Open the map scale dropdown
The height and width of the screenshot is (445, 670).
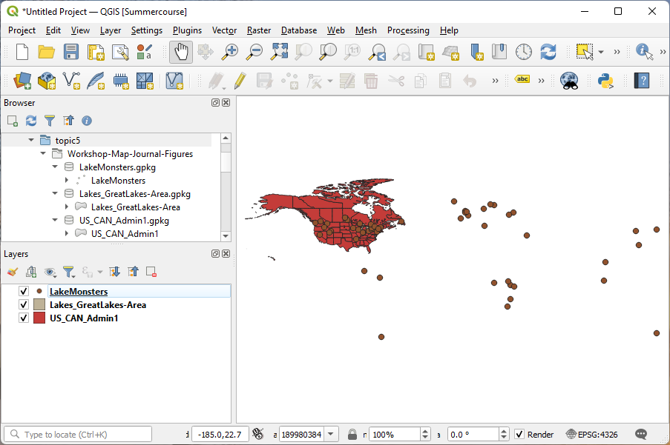pos(329,434)
